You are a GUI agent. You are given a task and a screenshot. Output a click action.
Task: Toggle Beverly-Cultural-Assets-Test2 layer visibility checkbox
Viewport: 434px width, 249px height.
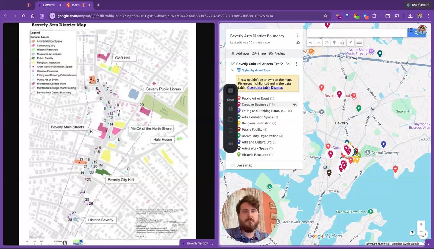(x=233, y=64)
